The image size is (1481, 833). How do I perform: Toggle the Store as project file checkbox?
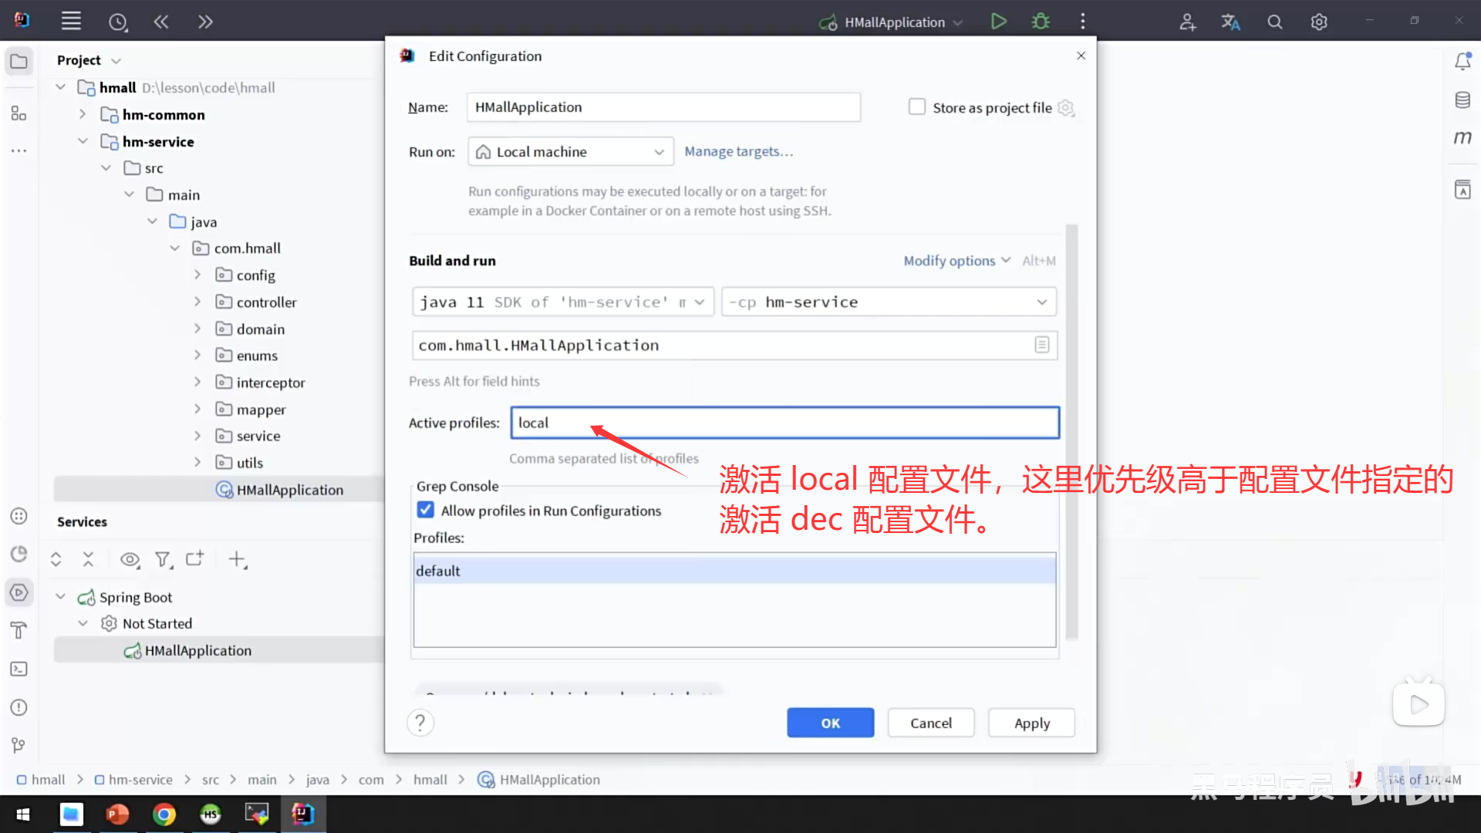917,106
